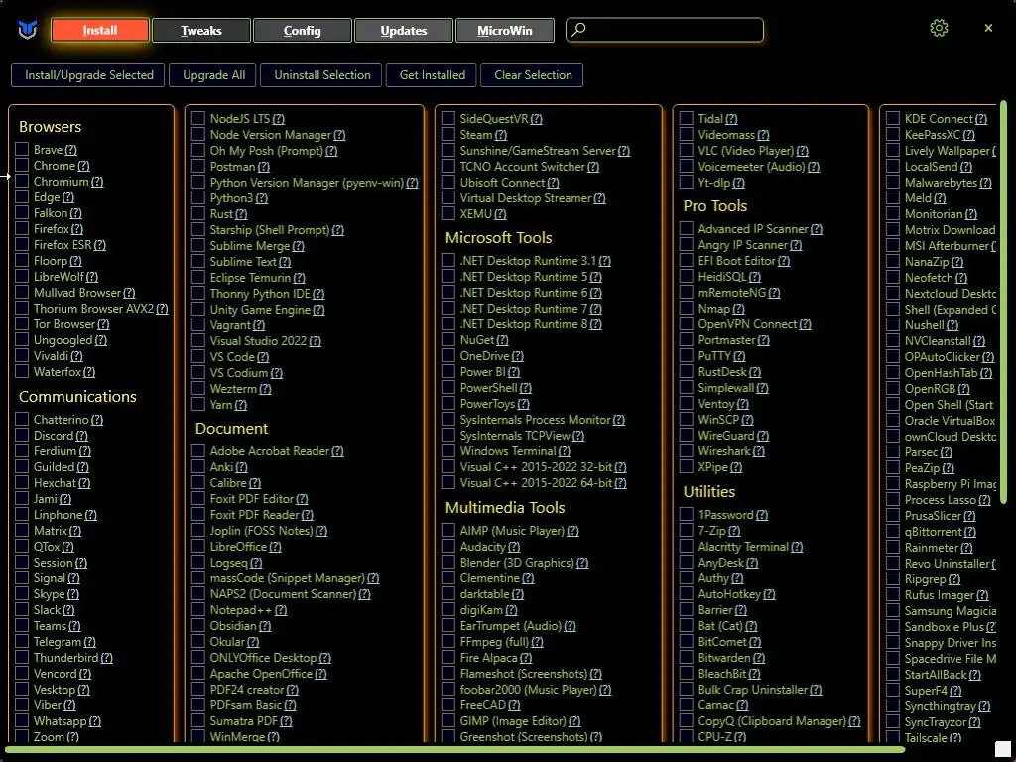Switch to the Updates tab
The height and width of the screenshot is (762, 1016).
click(403, 30)
